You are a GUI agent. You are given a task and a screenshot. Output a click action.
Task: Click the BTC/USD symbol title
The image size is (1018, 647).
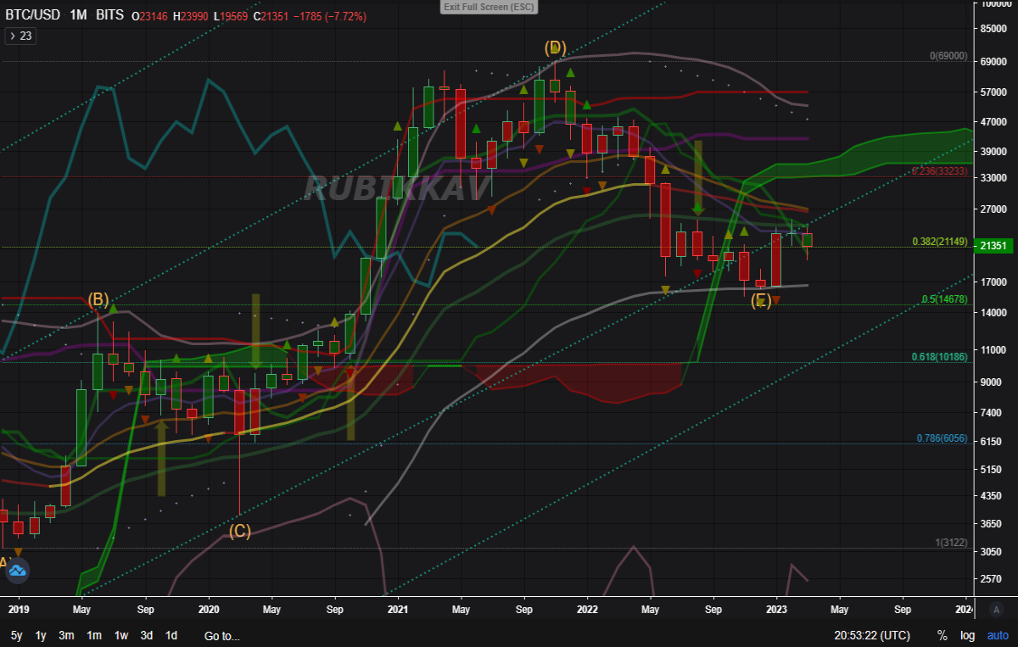(x=31, y=15)
